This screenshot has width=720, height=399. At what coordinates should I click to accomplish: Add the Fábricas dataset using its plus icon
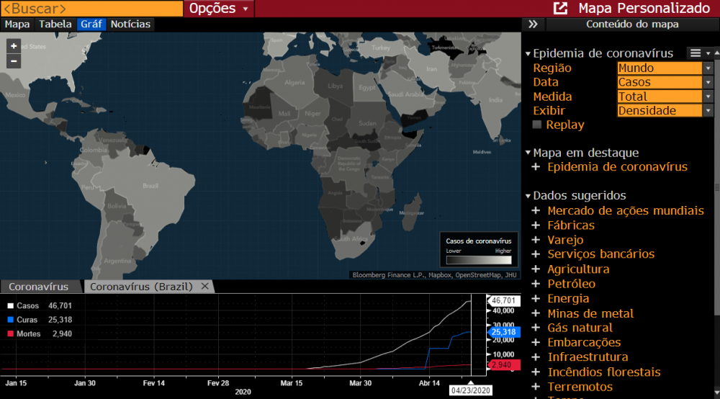(x=536, y=225)
